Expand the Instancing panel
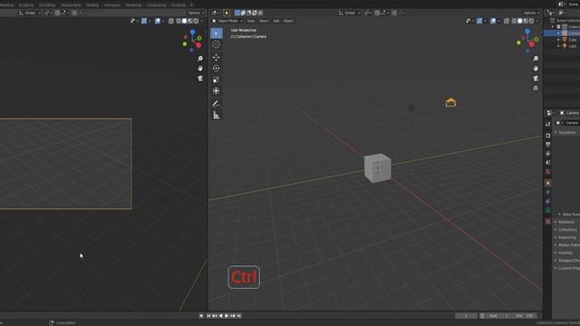The height and width of the screenshot is (326, 580). (566, 237)
